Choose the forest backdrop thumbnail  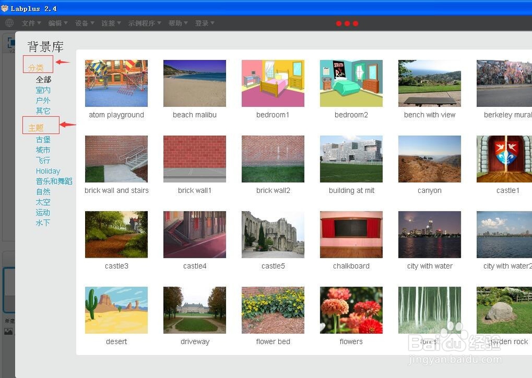[429, 310]
